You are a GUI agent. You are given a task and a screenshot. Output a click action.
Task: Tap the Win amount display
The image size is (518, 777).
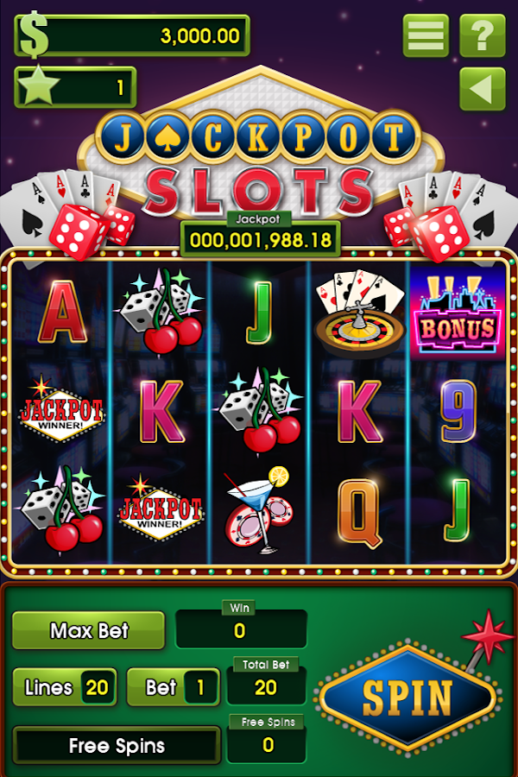(241, 630)
